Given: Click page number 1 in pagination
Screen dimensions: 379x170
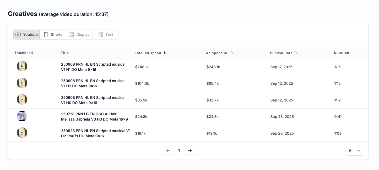Looking at the screenshot, I should coord(179,150).
